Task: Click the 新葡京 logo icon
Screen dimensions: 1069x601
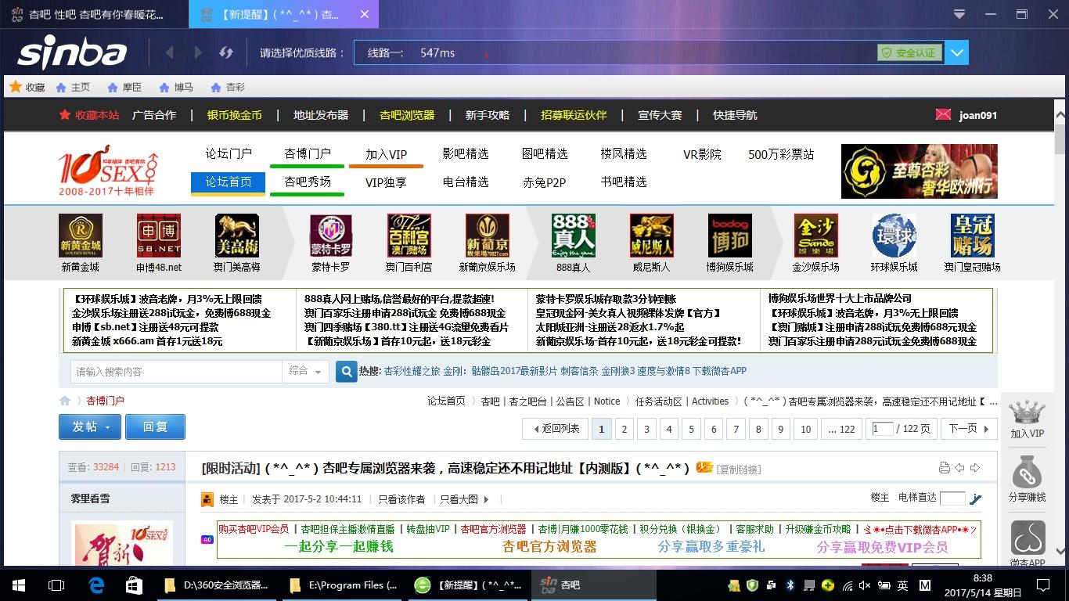Action: pyautogui.click(x=488, y=236)
